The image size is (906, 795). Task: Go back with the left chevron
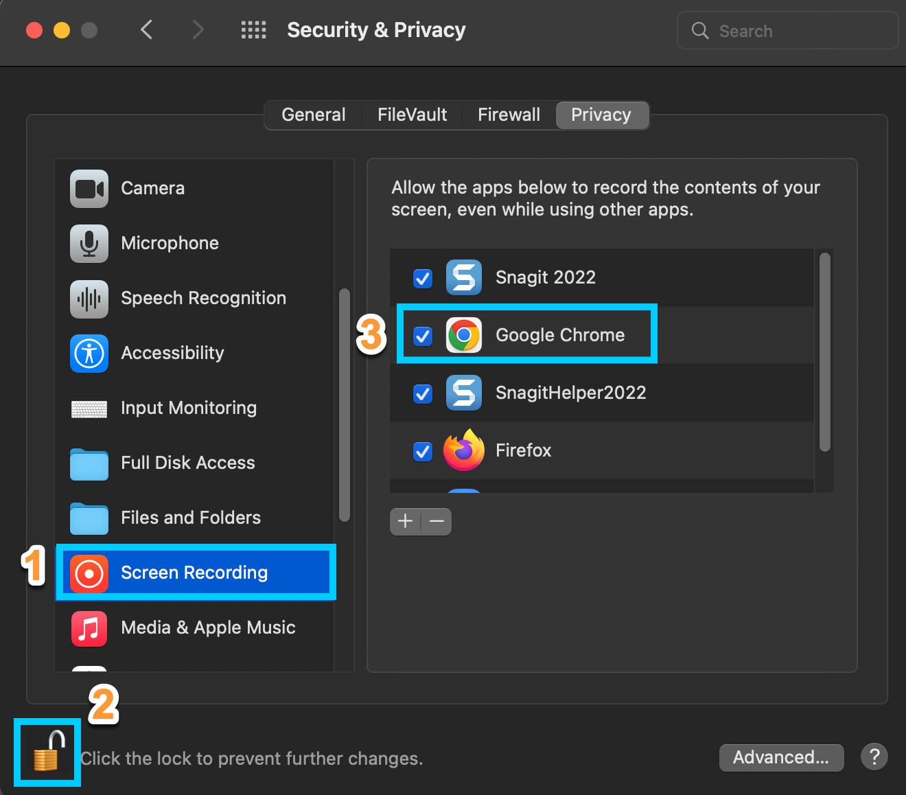pos(146,30)
